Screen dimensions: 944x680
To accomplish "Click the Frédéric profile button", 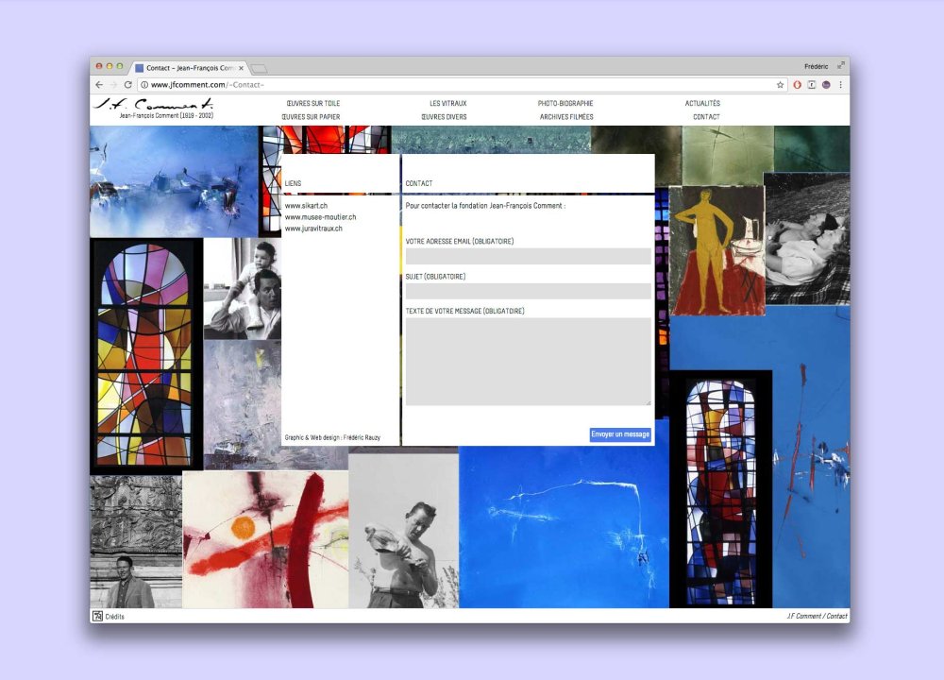I will tap(816, 66).
